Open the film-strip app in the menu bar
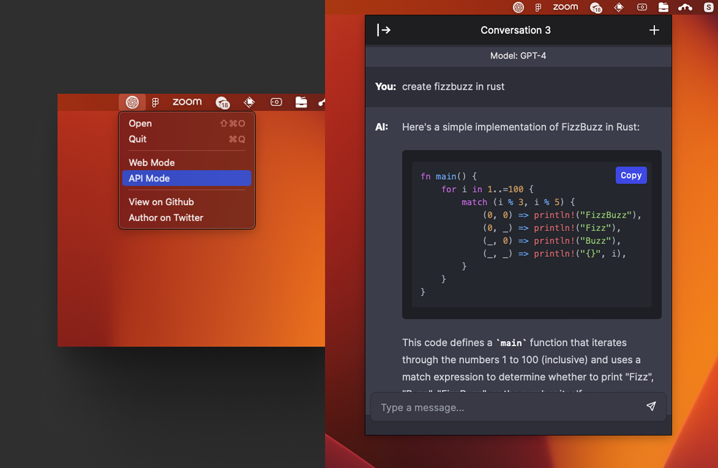This screenshot has width=718, height=468. coord(619,7)
